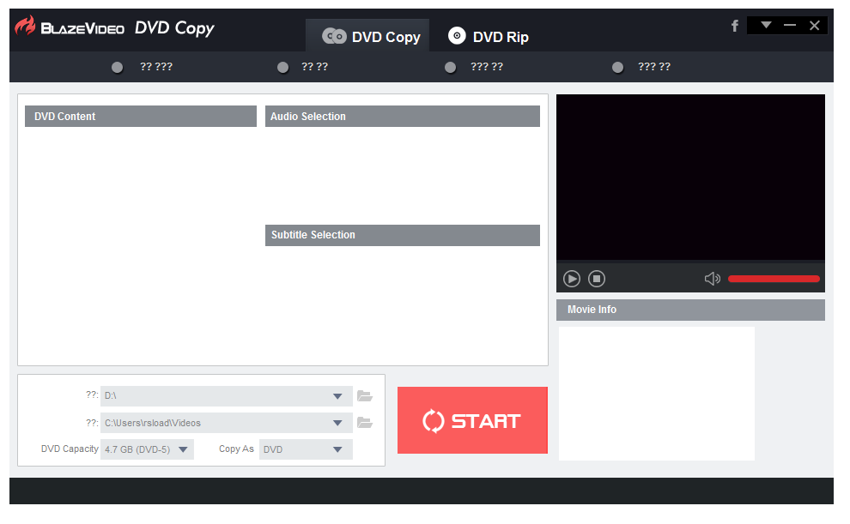850x524 pixels.
Task: Browse target folder icon next to Videos path
Action: (x=364, y=422)
